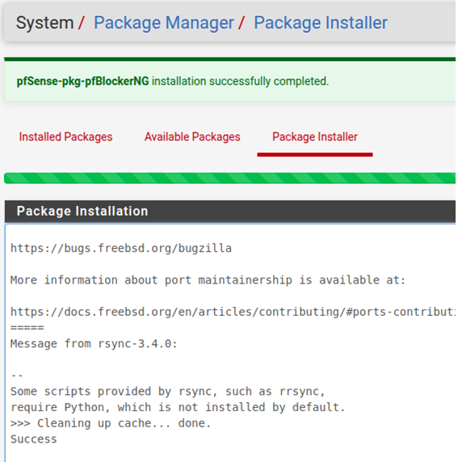Switch to the Available Packages tab
This screenshot has width=458, height=462.
[192, 137]
